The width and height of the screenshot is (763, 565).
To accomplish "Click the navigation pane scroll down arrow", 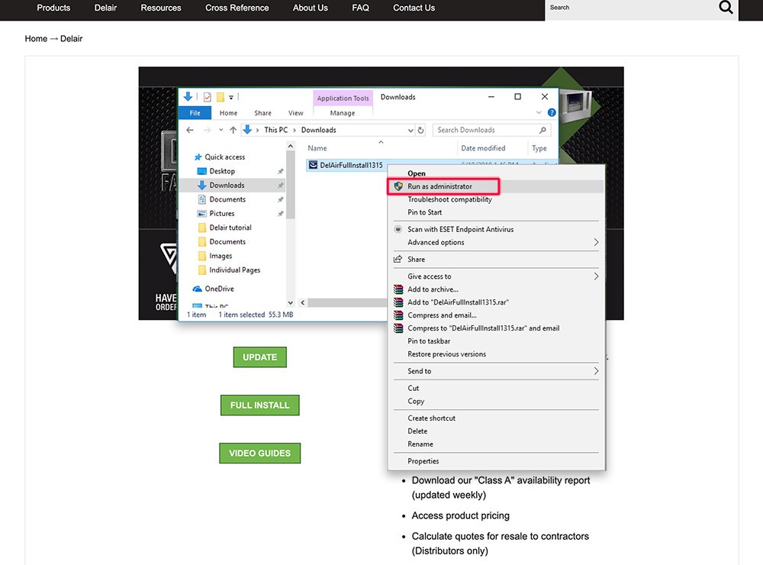I will coord(291,302).
